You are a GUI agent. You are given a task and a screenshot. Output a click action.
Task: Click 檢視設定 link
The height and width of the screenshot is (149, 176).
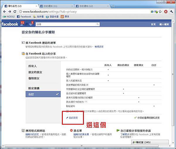pos(99,46)
